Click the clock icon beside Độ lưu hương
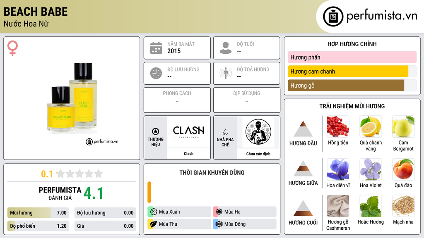Viewport: 424px width, 238px height. click(156, 73)
